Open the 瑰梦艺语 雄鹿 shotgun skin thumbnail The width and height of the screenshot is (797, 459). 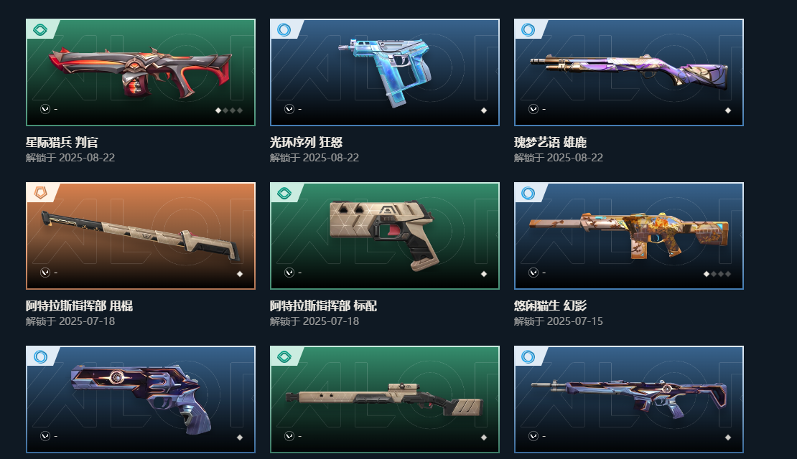pos(629,72)
